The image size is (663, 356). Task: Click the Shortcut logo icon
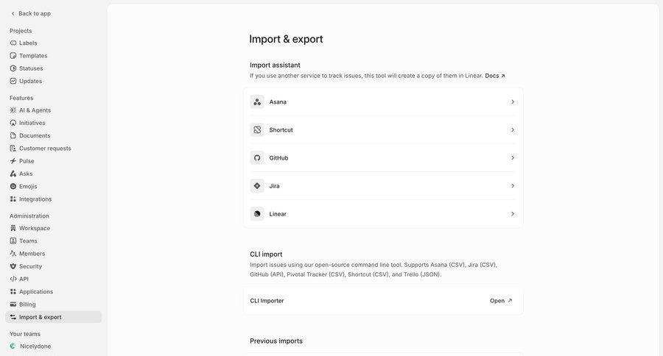(x=257, y=129)
